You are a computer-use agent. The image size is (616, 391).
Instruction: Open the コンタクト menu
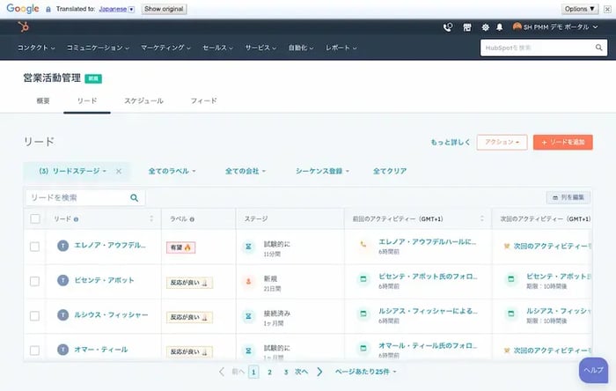[36, 48]
